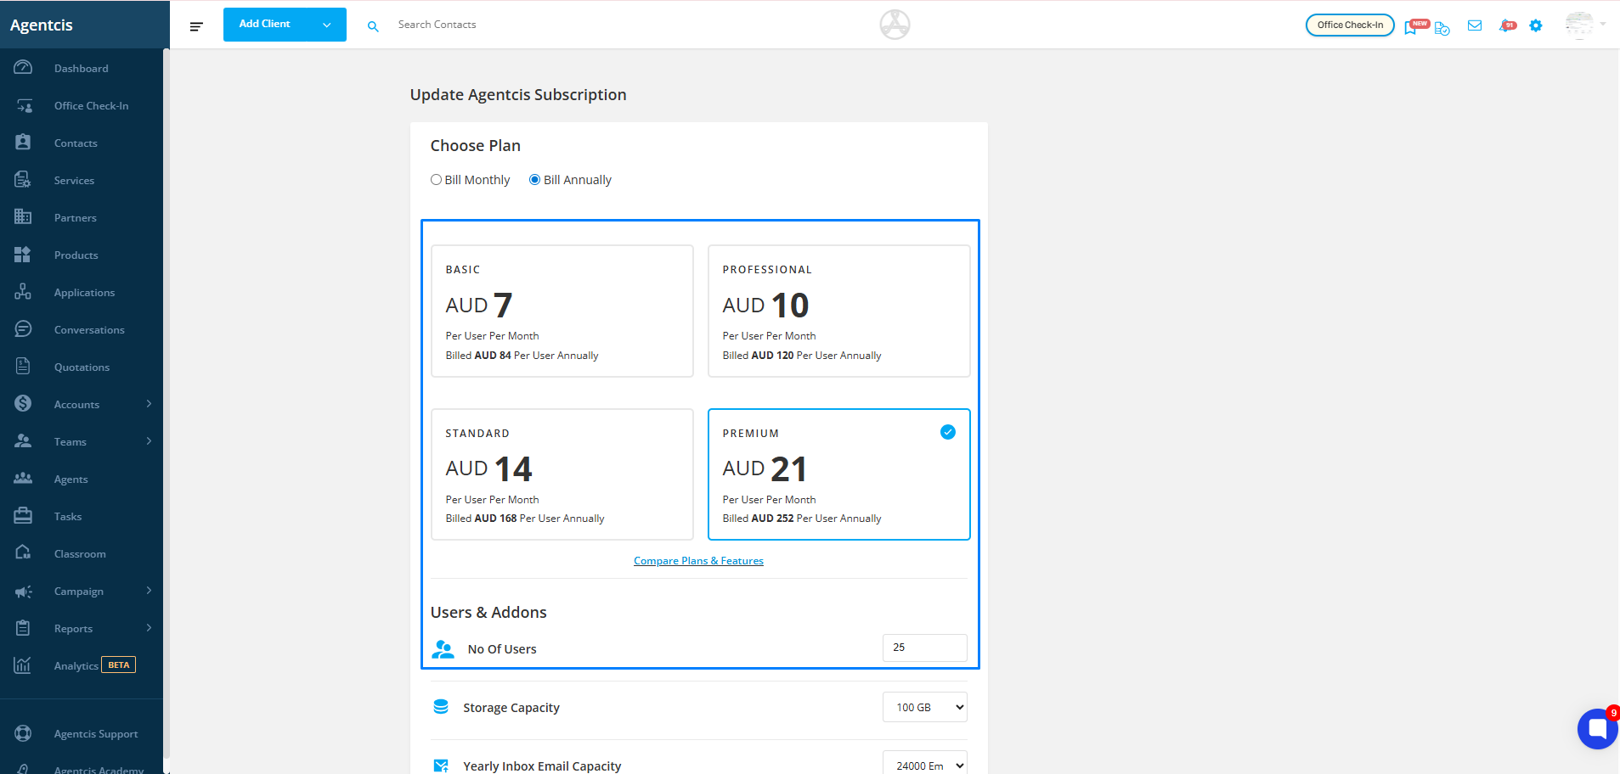
Task: Select the Teams people icon
Action: coord(23,441)
